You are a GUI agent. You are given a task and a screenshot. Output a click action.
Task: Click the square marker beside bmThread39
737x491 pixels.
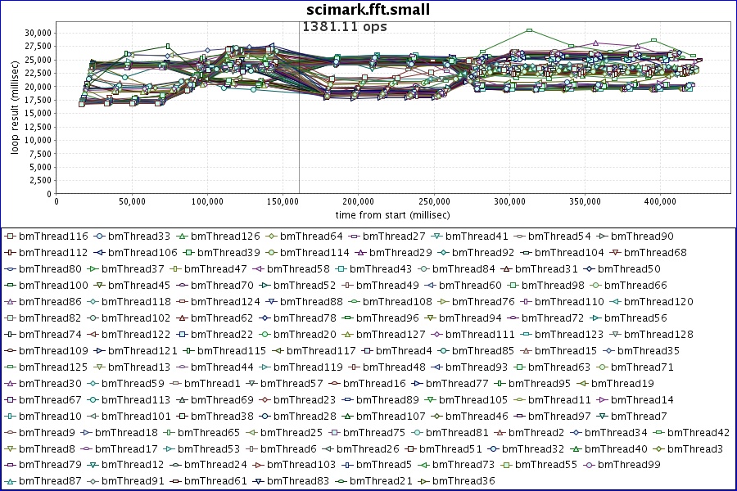188,253
